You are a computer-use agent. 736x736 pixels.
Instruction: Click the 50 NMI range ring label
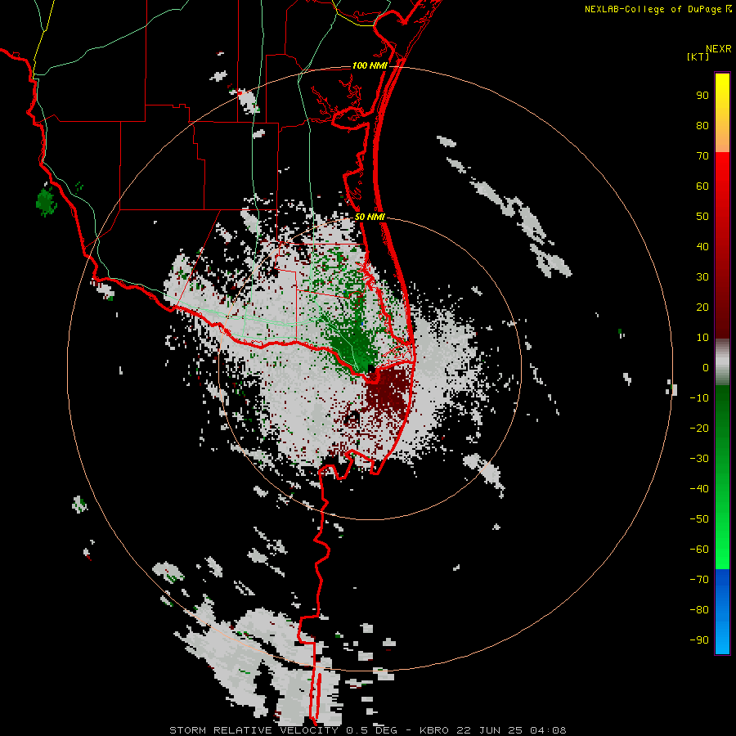click(370, 217)
